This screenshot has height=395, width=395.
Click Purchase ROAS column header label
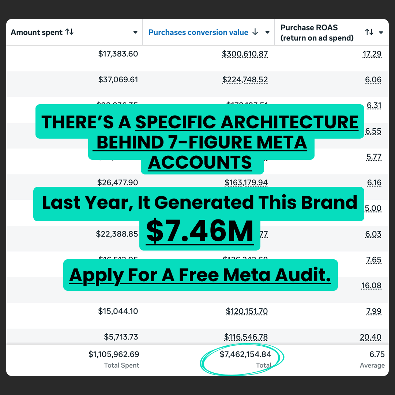(317, 33)
